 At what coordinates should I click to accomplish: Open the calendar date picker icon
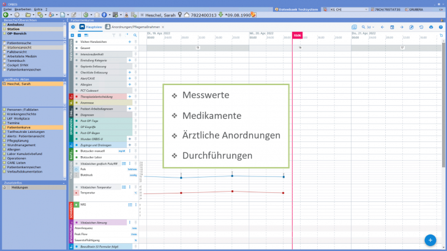point(392,28)
